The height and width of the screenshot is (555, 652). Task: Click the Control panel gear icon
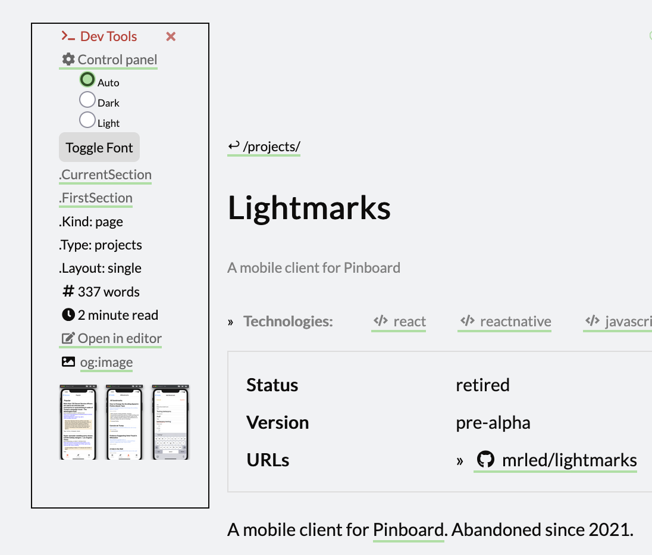point(68,60)
